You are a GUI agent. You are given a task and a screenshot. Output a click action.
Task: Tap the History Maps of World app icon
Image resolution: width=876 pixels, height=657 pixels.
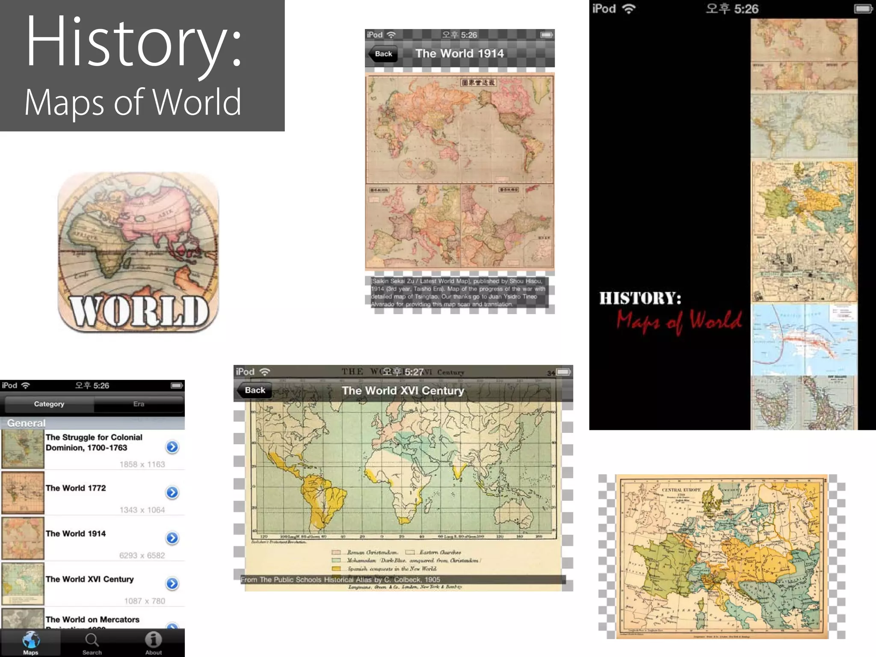point(138,252)
